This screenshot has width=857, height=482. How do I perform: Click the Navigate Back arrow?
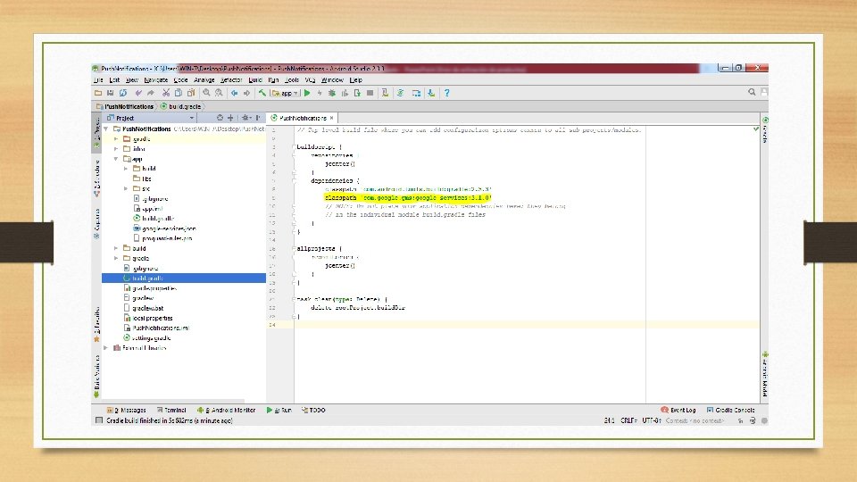235,94
